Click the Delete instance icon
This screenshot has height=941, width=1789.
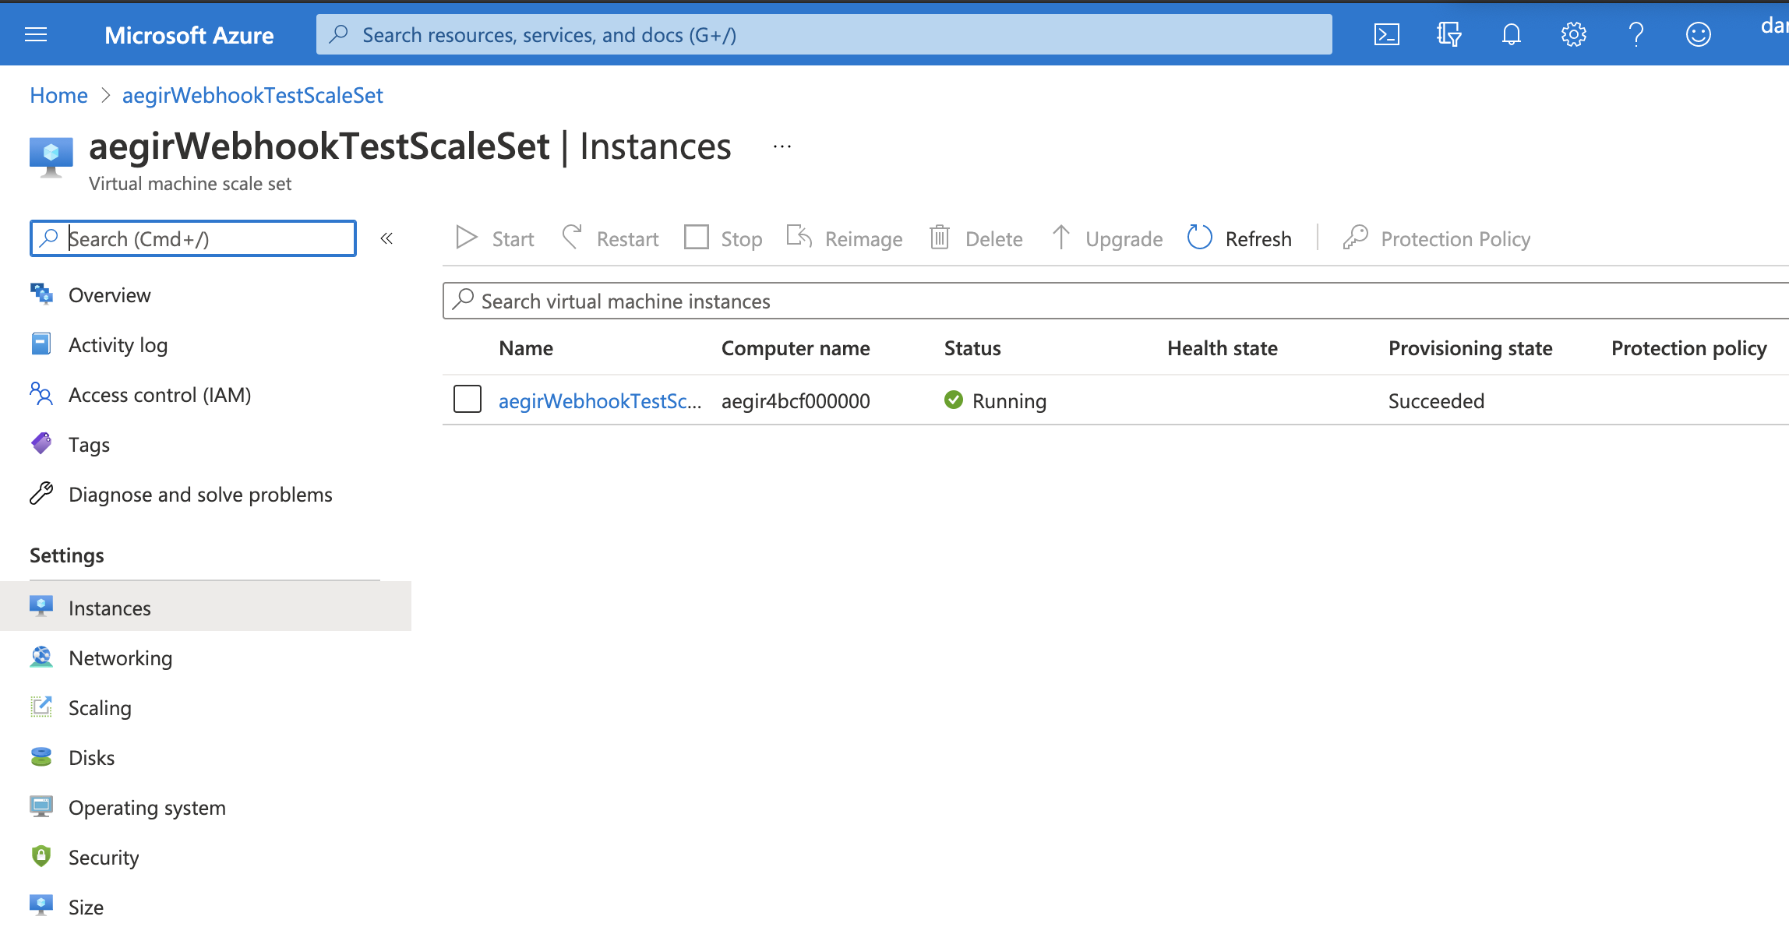pyautogui.click(x=940, y=238)
